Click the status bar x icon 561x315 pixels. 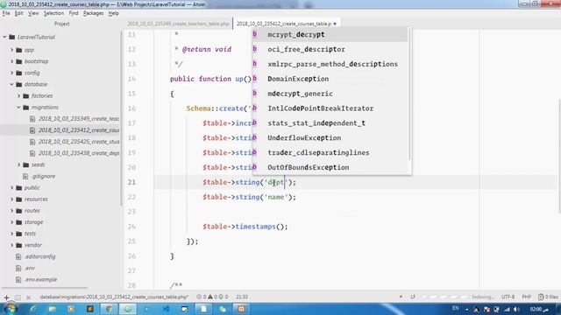(29, 297)
